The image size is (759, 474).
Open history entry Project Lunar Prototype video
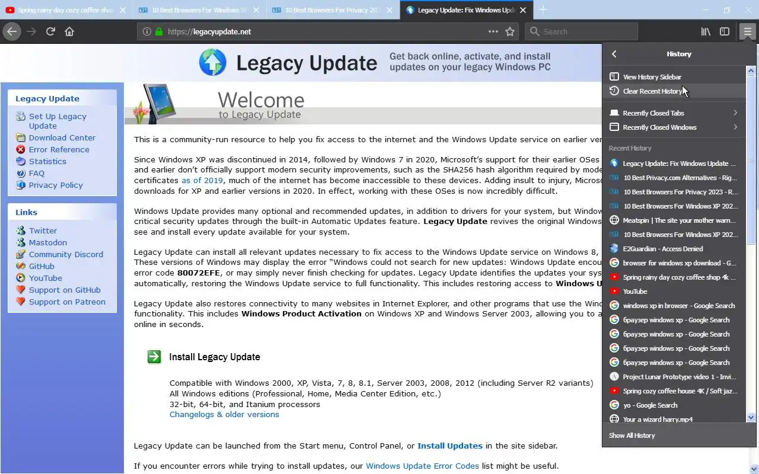tap(674, 377)
